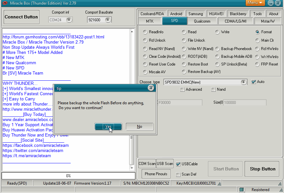Screen dimensions: 284x193
Task: Open the gsmhosting forum link
Action: [x=53, y=37]
